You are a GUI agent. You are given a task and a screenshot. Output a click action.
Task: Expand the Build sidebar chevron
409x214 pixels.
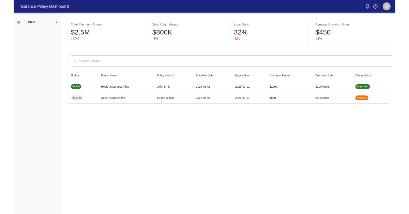pos(56,22)
